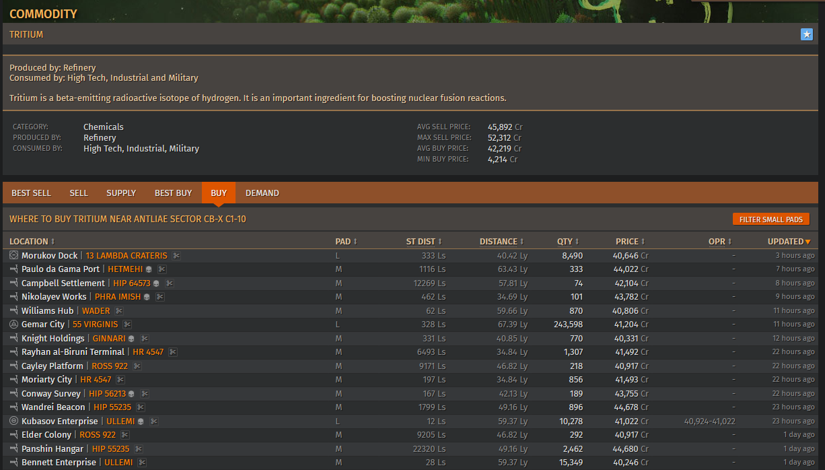Click the copy icon beside HIP 64573
825x470 pixels.
click(170, 283)
